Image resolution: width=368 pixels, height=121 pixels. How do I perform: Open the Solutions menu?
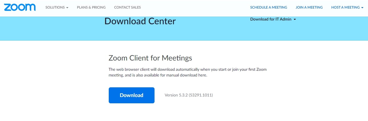[x=57, y=7]
